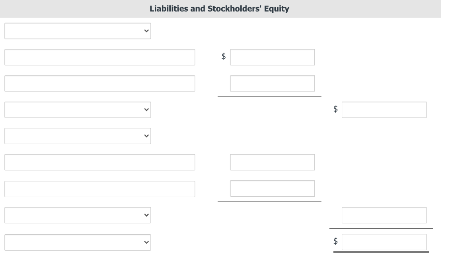
Task: Open the first account category dropdown below the header
Action: click(78, 31)
